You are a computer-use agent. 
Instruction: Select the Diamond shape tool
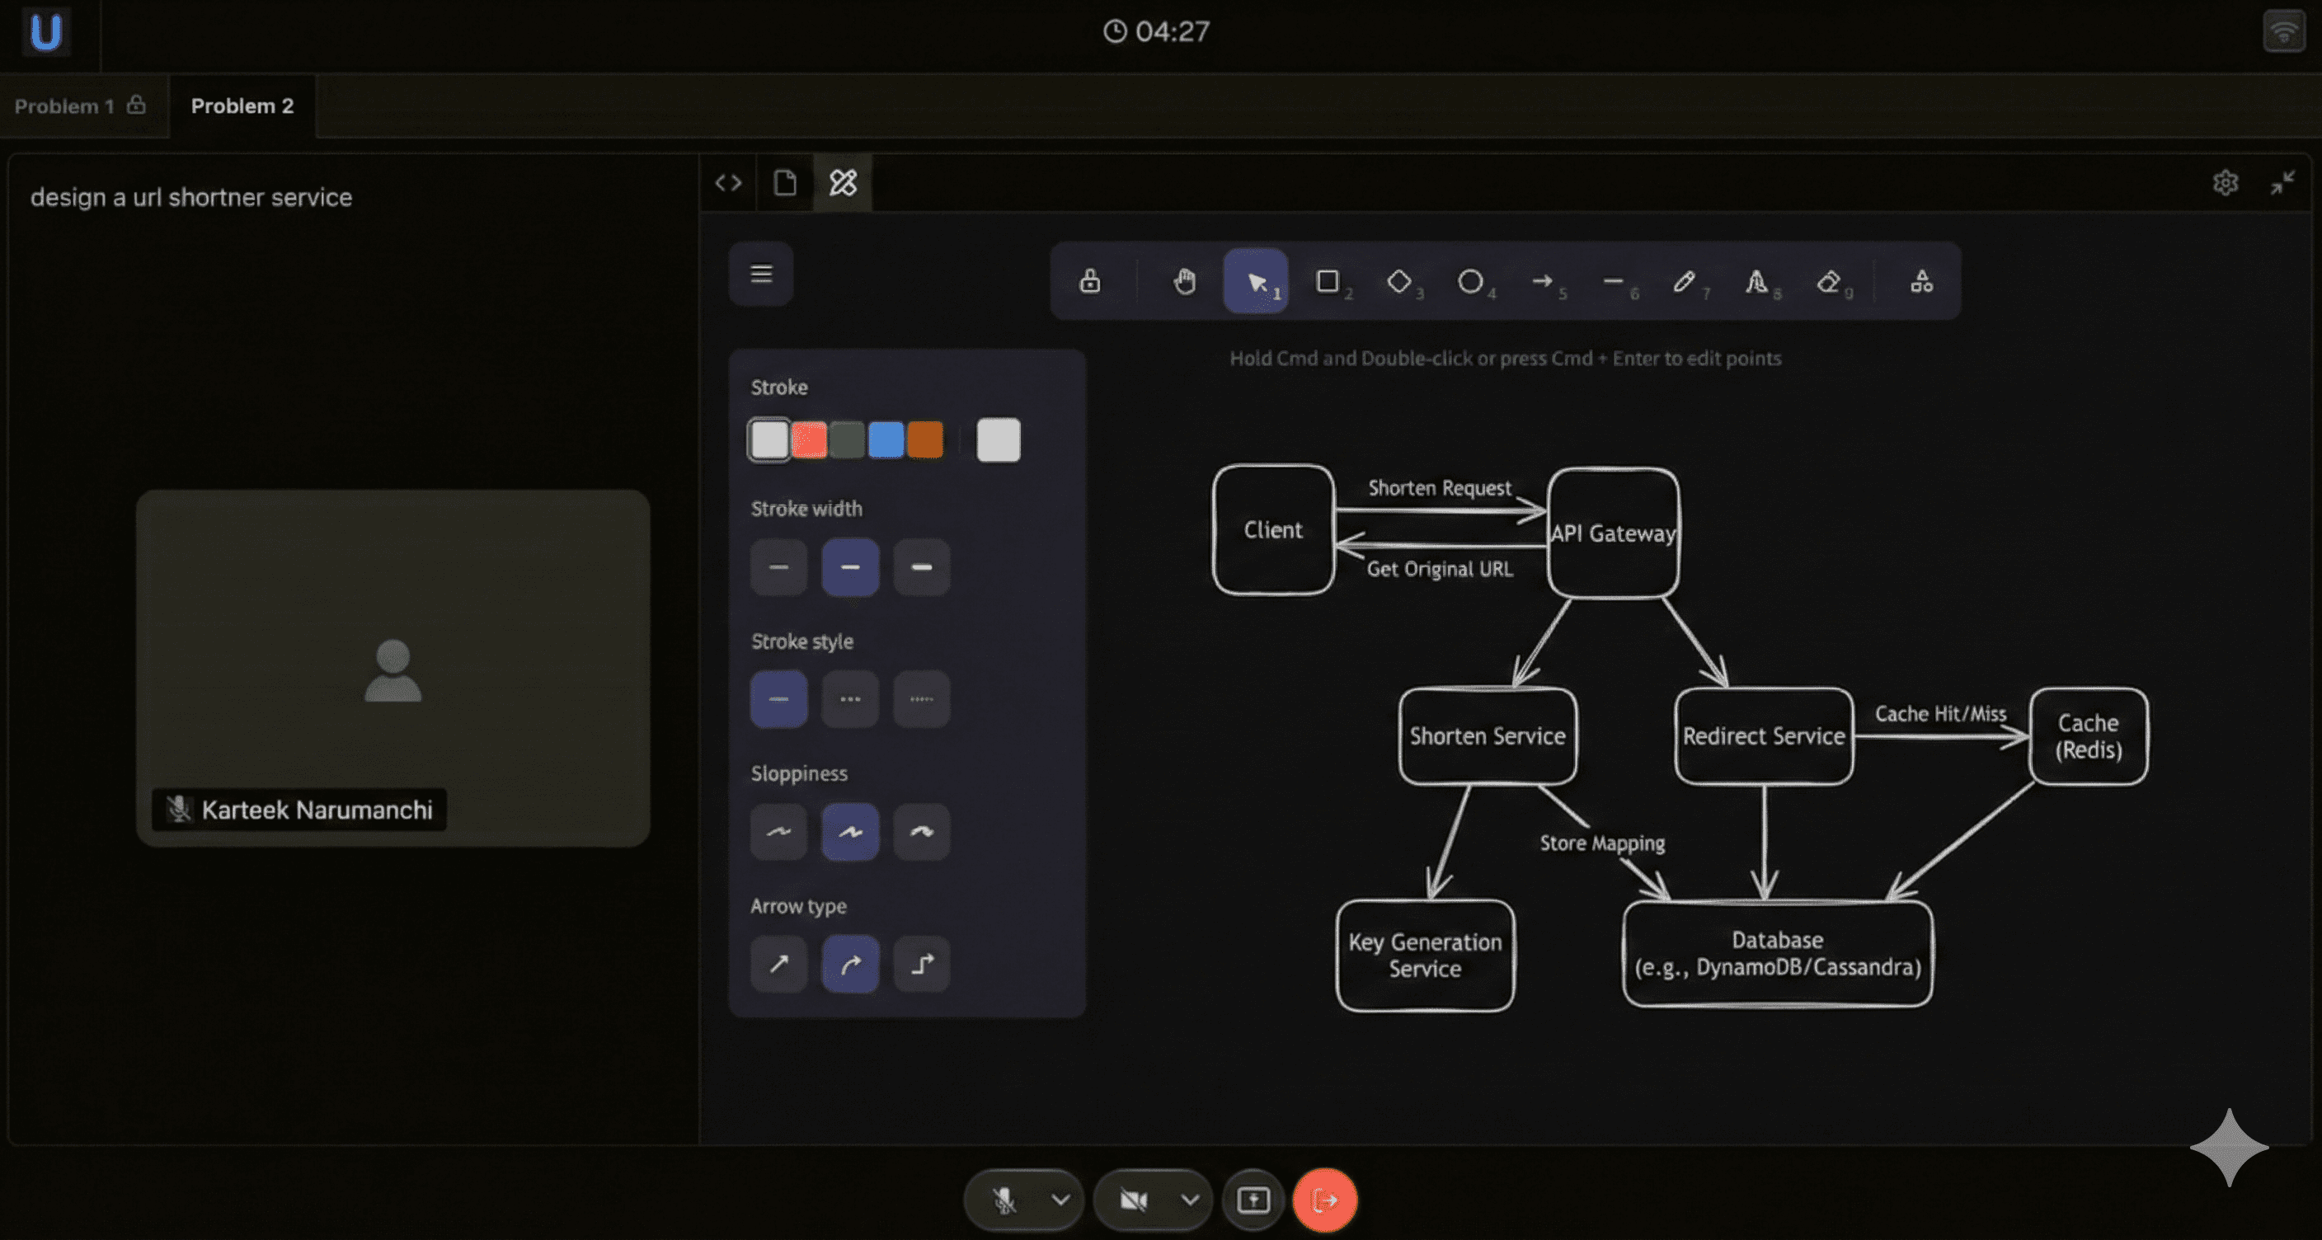(x=1400, y=282)
